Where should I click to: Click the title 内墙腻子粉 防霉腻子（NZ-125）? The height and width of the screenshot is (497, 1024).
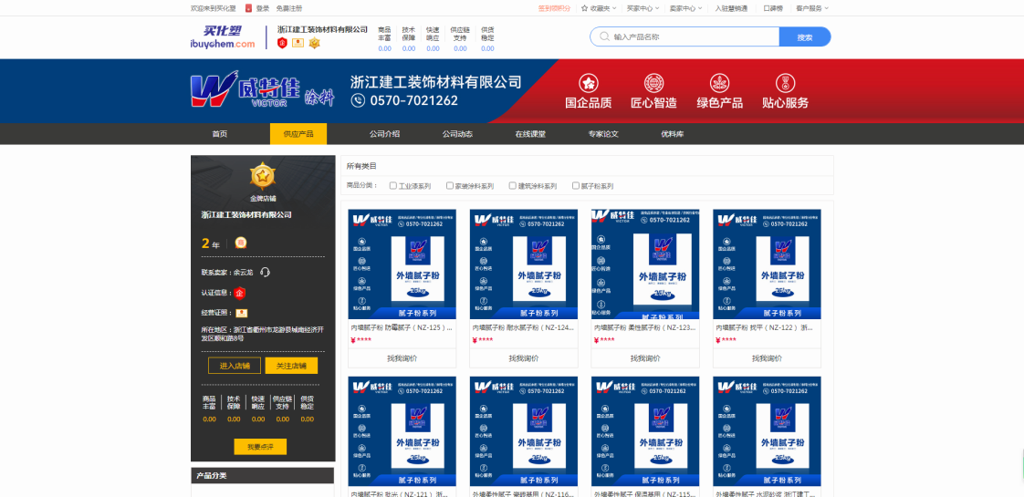pos(401,327)
